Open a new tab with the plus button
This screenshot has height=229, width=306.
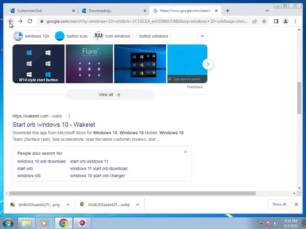click(x=227, y=11)
